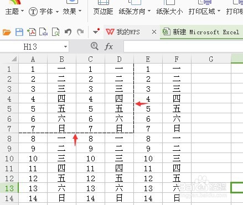The height and width of the screenshot is (205, 243).
Task: Click into the formula bar input
Action: point(183,46)
